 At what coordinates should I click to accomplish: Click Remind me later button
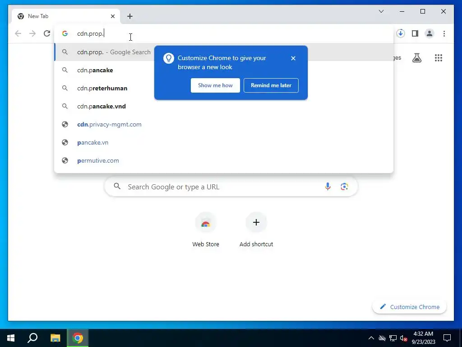271,85
